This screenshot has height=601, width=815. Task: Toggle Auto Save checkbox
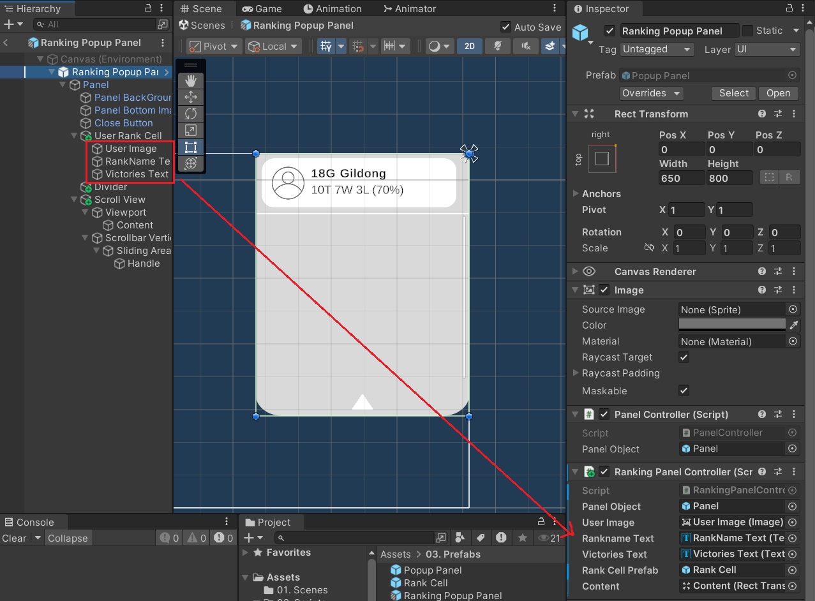(x=505, y=27)
